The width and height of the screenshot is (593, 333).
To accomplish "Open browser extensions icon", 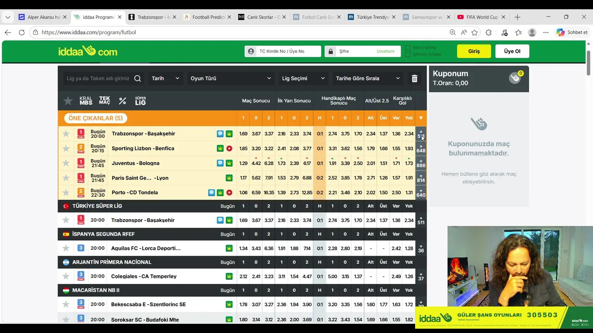I will click(488, 32).
